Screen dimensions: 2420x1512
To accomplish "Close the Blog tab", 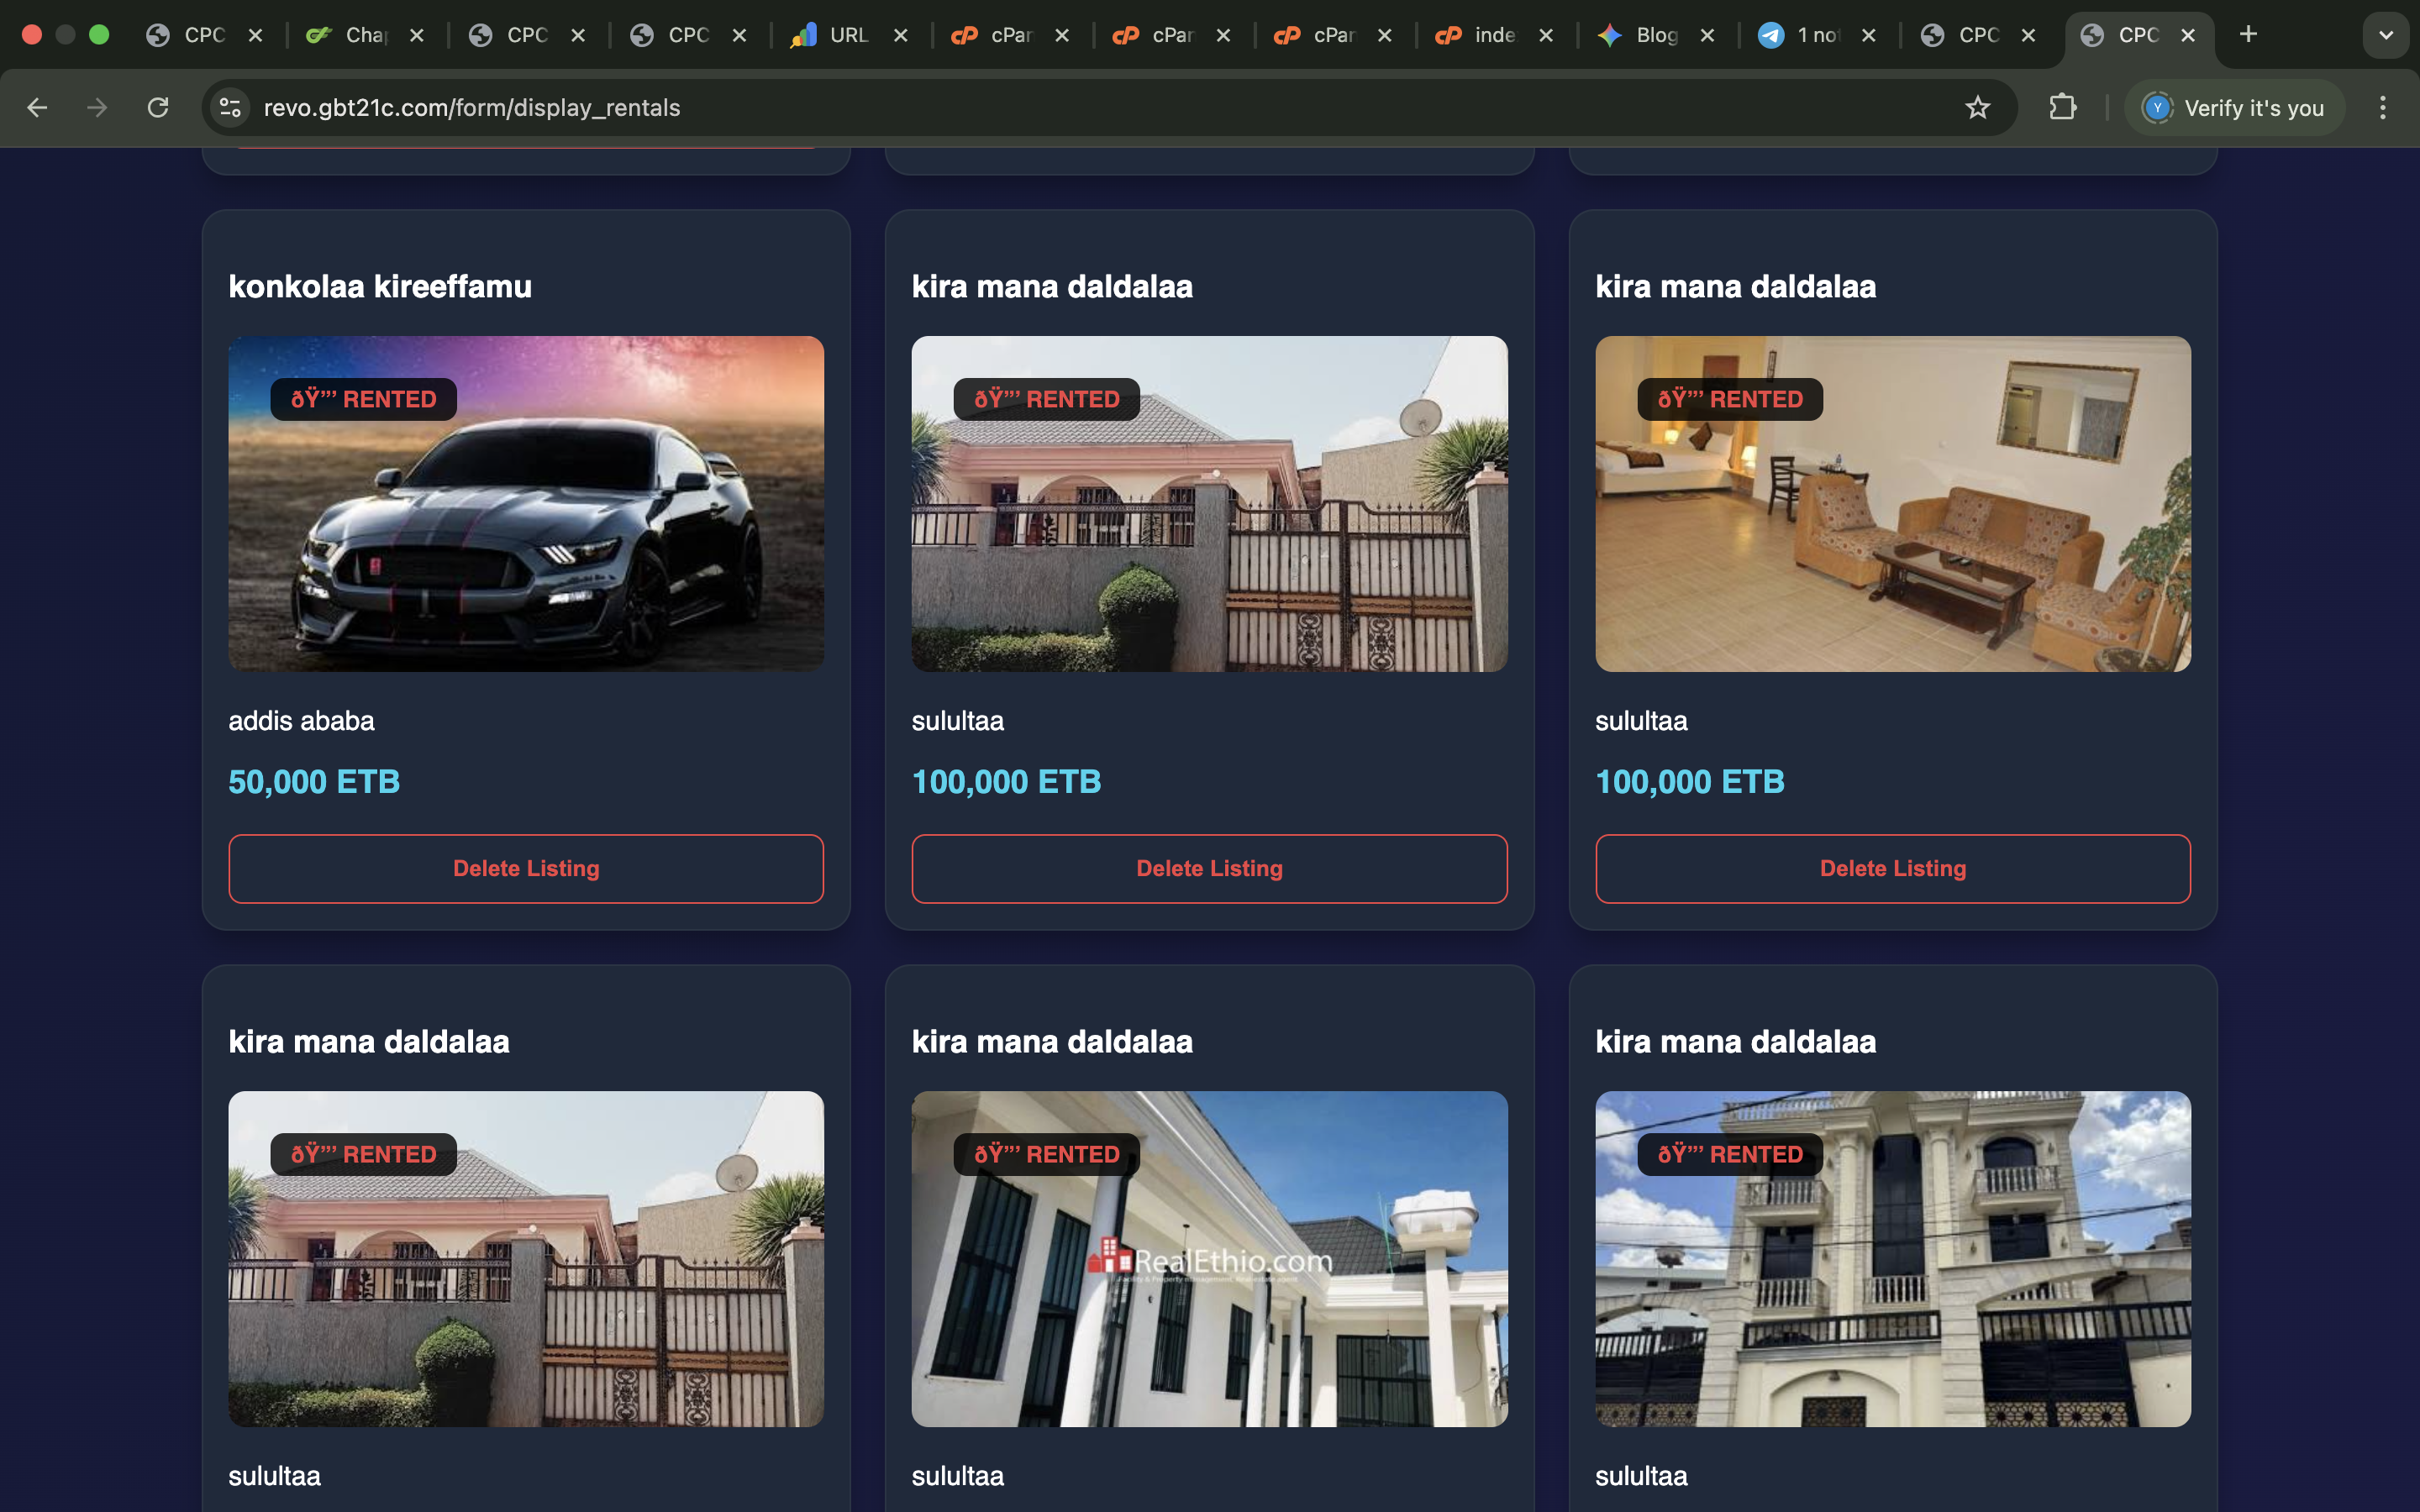I will point(1707,35).
